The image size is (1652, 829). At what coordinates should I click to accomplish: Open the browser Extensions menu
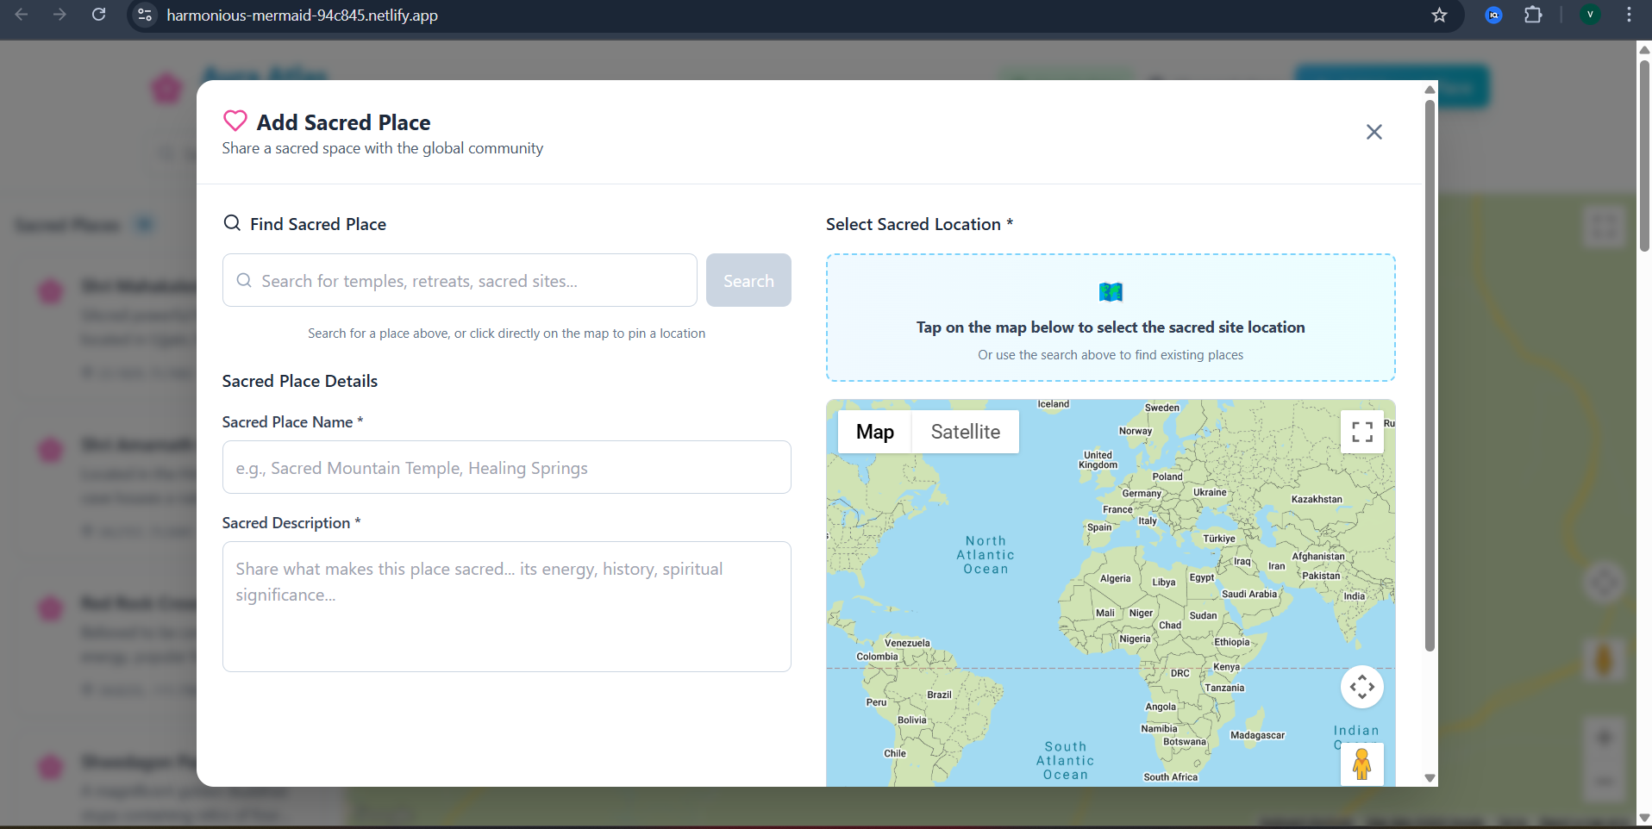click(x=1533, y=15)
